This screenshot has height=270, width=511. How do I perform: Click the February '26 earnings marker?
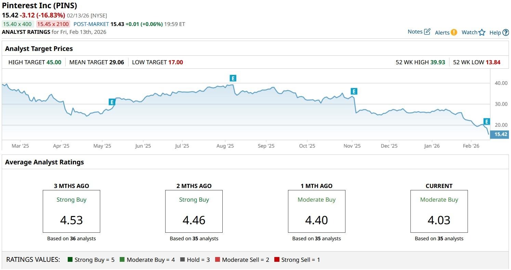point(486,121)
